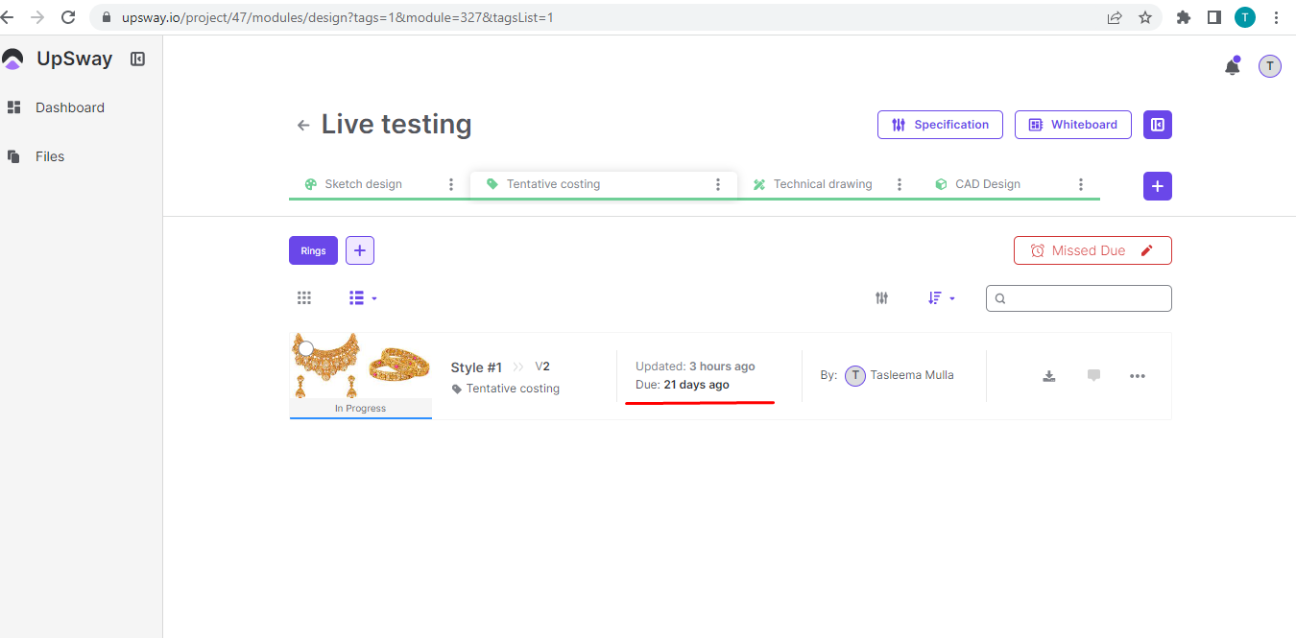Click the search input field
1296x638 pixels.
click(1087, 298)
